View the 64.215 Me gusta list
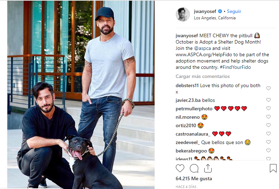Screen dimensions: 279x189 coord(194,178)
